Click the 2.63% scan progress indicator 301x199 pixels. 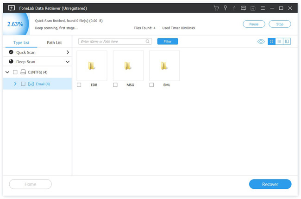pyautogui.click(x=15, y=24)
